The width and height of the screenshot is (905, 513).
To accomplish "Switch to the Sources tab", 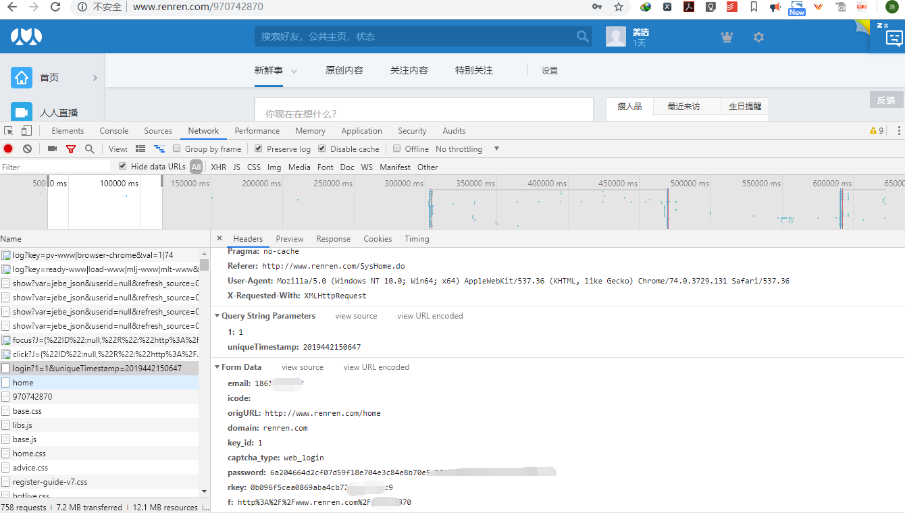I will pos(158,131).
